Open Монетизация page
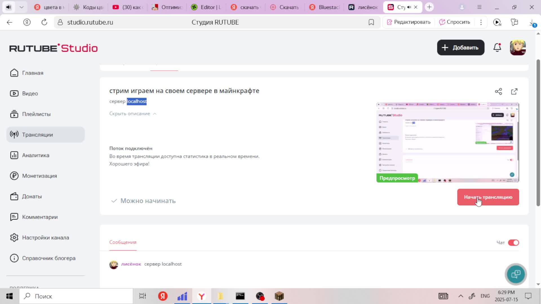 pyautogui.click(x=34, y=176)
